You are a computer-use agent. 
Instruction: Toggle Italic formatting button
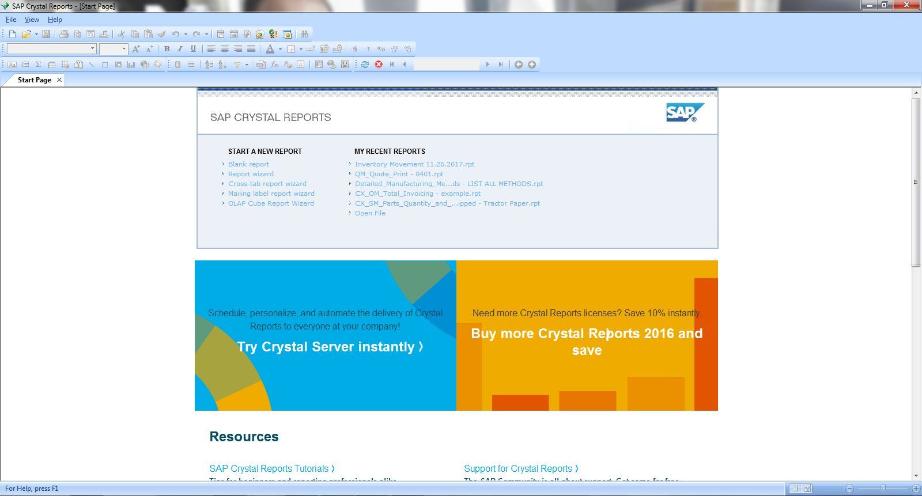180,49
